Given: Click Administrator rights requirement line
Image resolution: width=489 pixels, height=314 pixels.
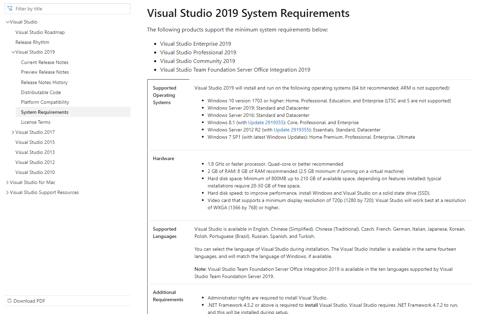Looking at the screenshot, I should pos(267,298).
